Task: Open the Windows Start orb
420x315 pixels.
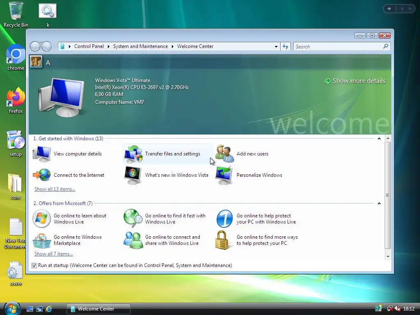Action: point(12,308)
